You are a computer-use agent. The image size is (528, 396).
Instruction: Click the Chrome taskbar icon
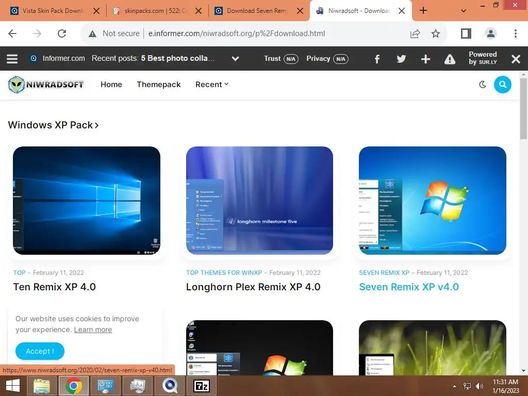point(73,386)
